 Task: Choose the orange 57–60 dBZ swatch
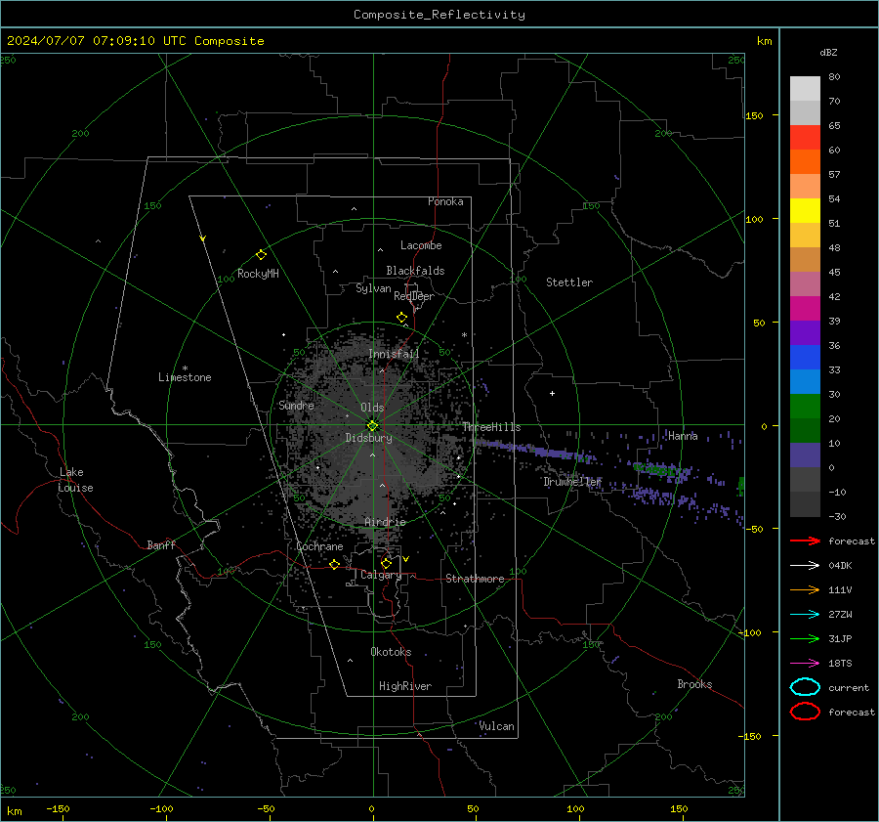tap(805, 162)
